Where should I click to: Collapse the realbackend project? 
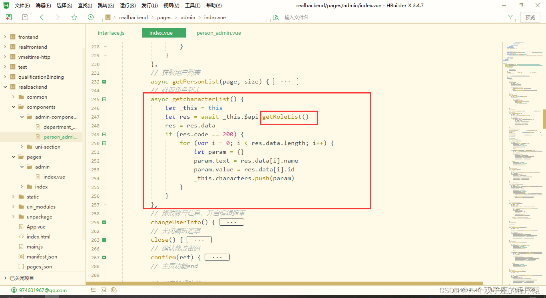click(5, 87)
